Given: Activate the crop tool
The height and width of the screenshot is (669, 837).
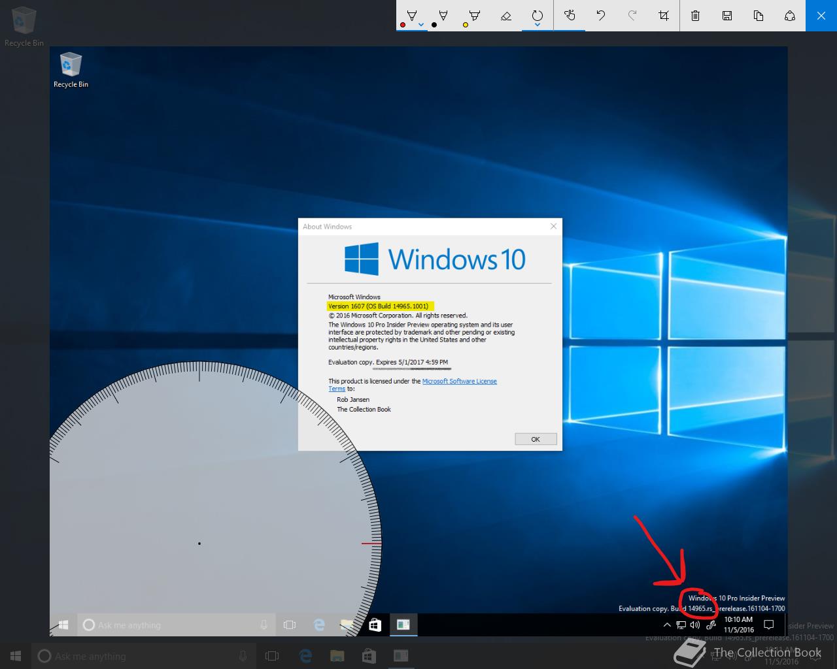Looking at the screenshot, I should (664, 15).
